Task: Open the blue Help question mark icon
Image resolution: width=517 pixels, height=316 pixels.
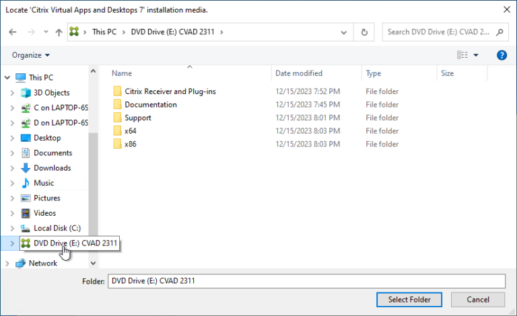Action: (x=502, y=55)
